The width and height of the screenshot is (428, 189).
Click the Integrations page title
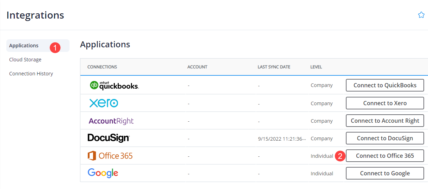tap(35, 15)
